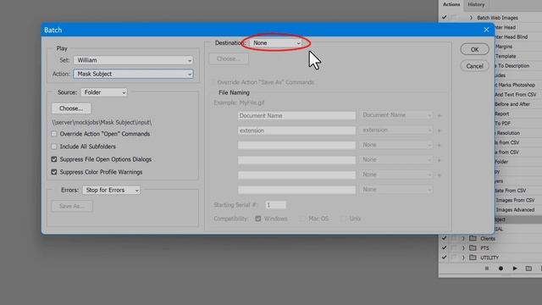Screen dimensions: 542x305
Task: Toggle the checkmark for the UTILITY set
Action: pos(444,258)
